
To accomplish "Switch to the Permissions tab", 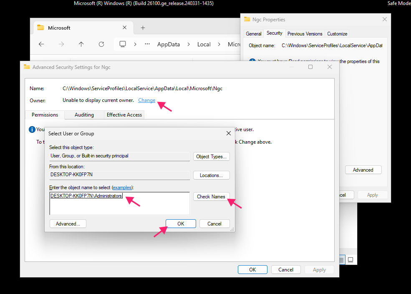I will click(45, 115).
